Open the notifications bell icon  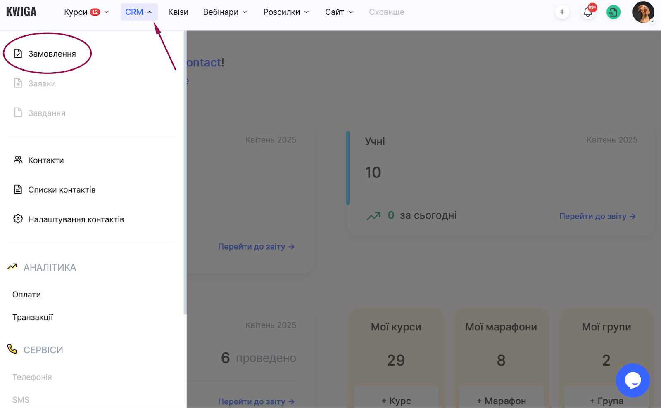pos(587,12)
